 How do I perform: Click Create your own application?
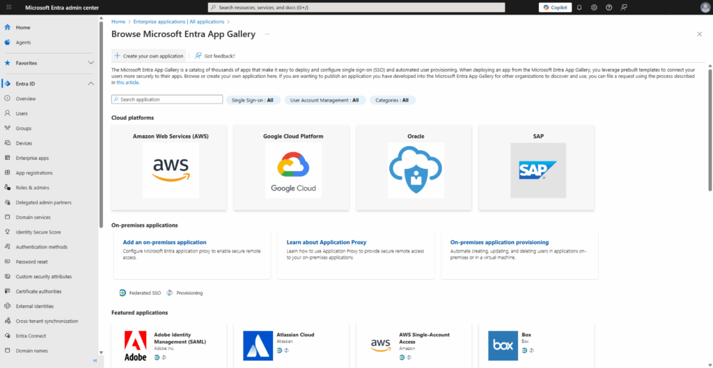149,56
